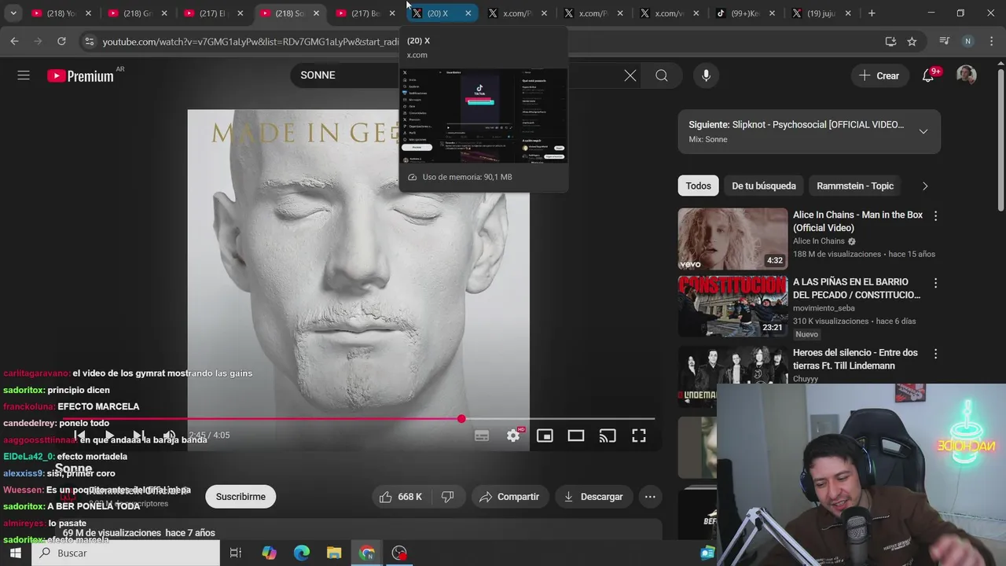Mute the player volume
The width and height of the screenshot is (1006, 566).
click(169, 436)
